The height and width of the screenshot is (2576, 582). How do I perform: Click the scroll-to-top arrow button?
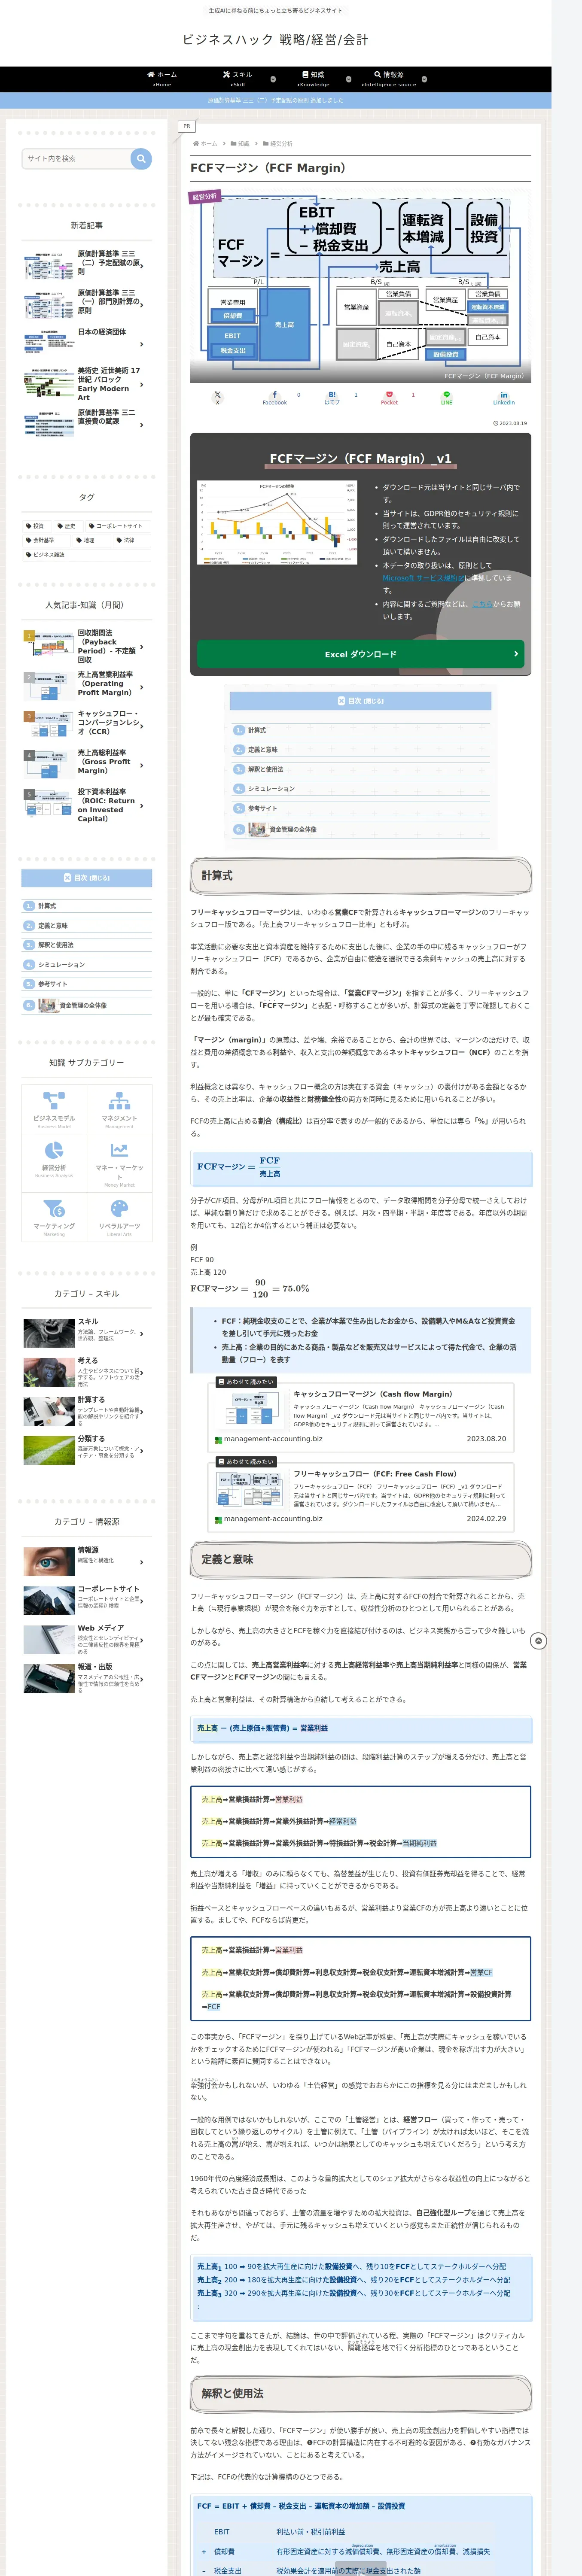(x=538, y=1641)
